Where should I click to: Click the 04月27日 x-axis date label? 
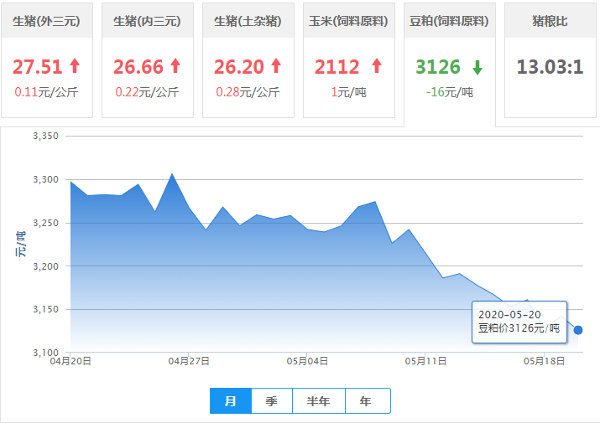(189, 362)
